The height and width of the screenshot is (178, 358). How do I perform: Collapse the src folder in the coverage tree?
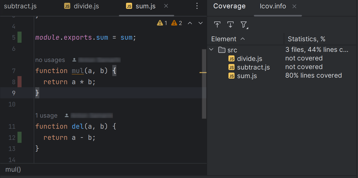[211, 50]
